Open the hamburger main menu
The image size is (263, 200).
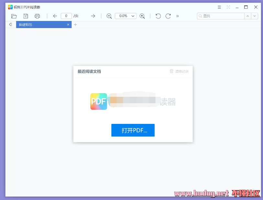(219, 7)
